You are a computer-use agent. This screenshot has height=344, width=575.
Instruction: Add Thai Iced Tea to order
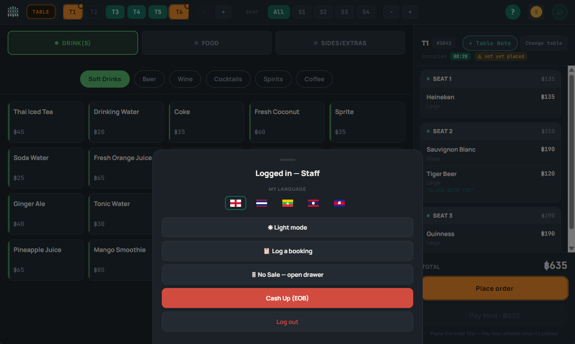click(46, 122)
